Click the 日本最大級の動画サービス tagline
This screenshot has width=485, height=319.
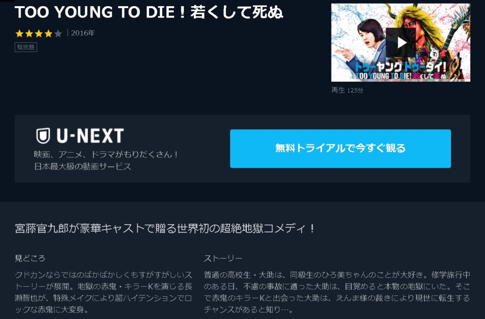pos(82,167)
